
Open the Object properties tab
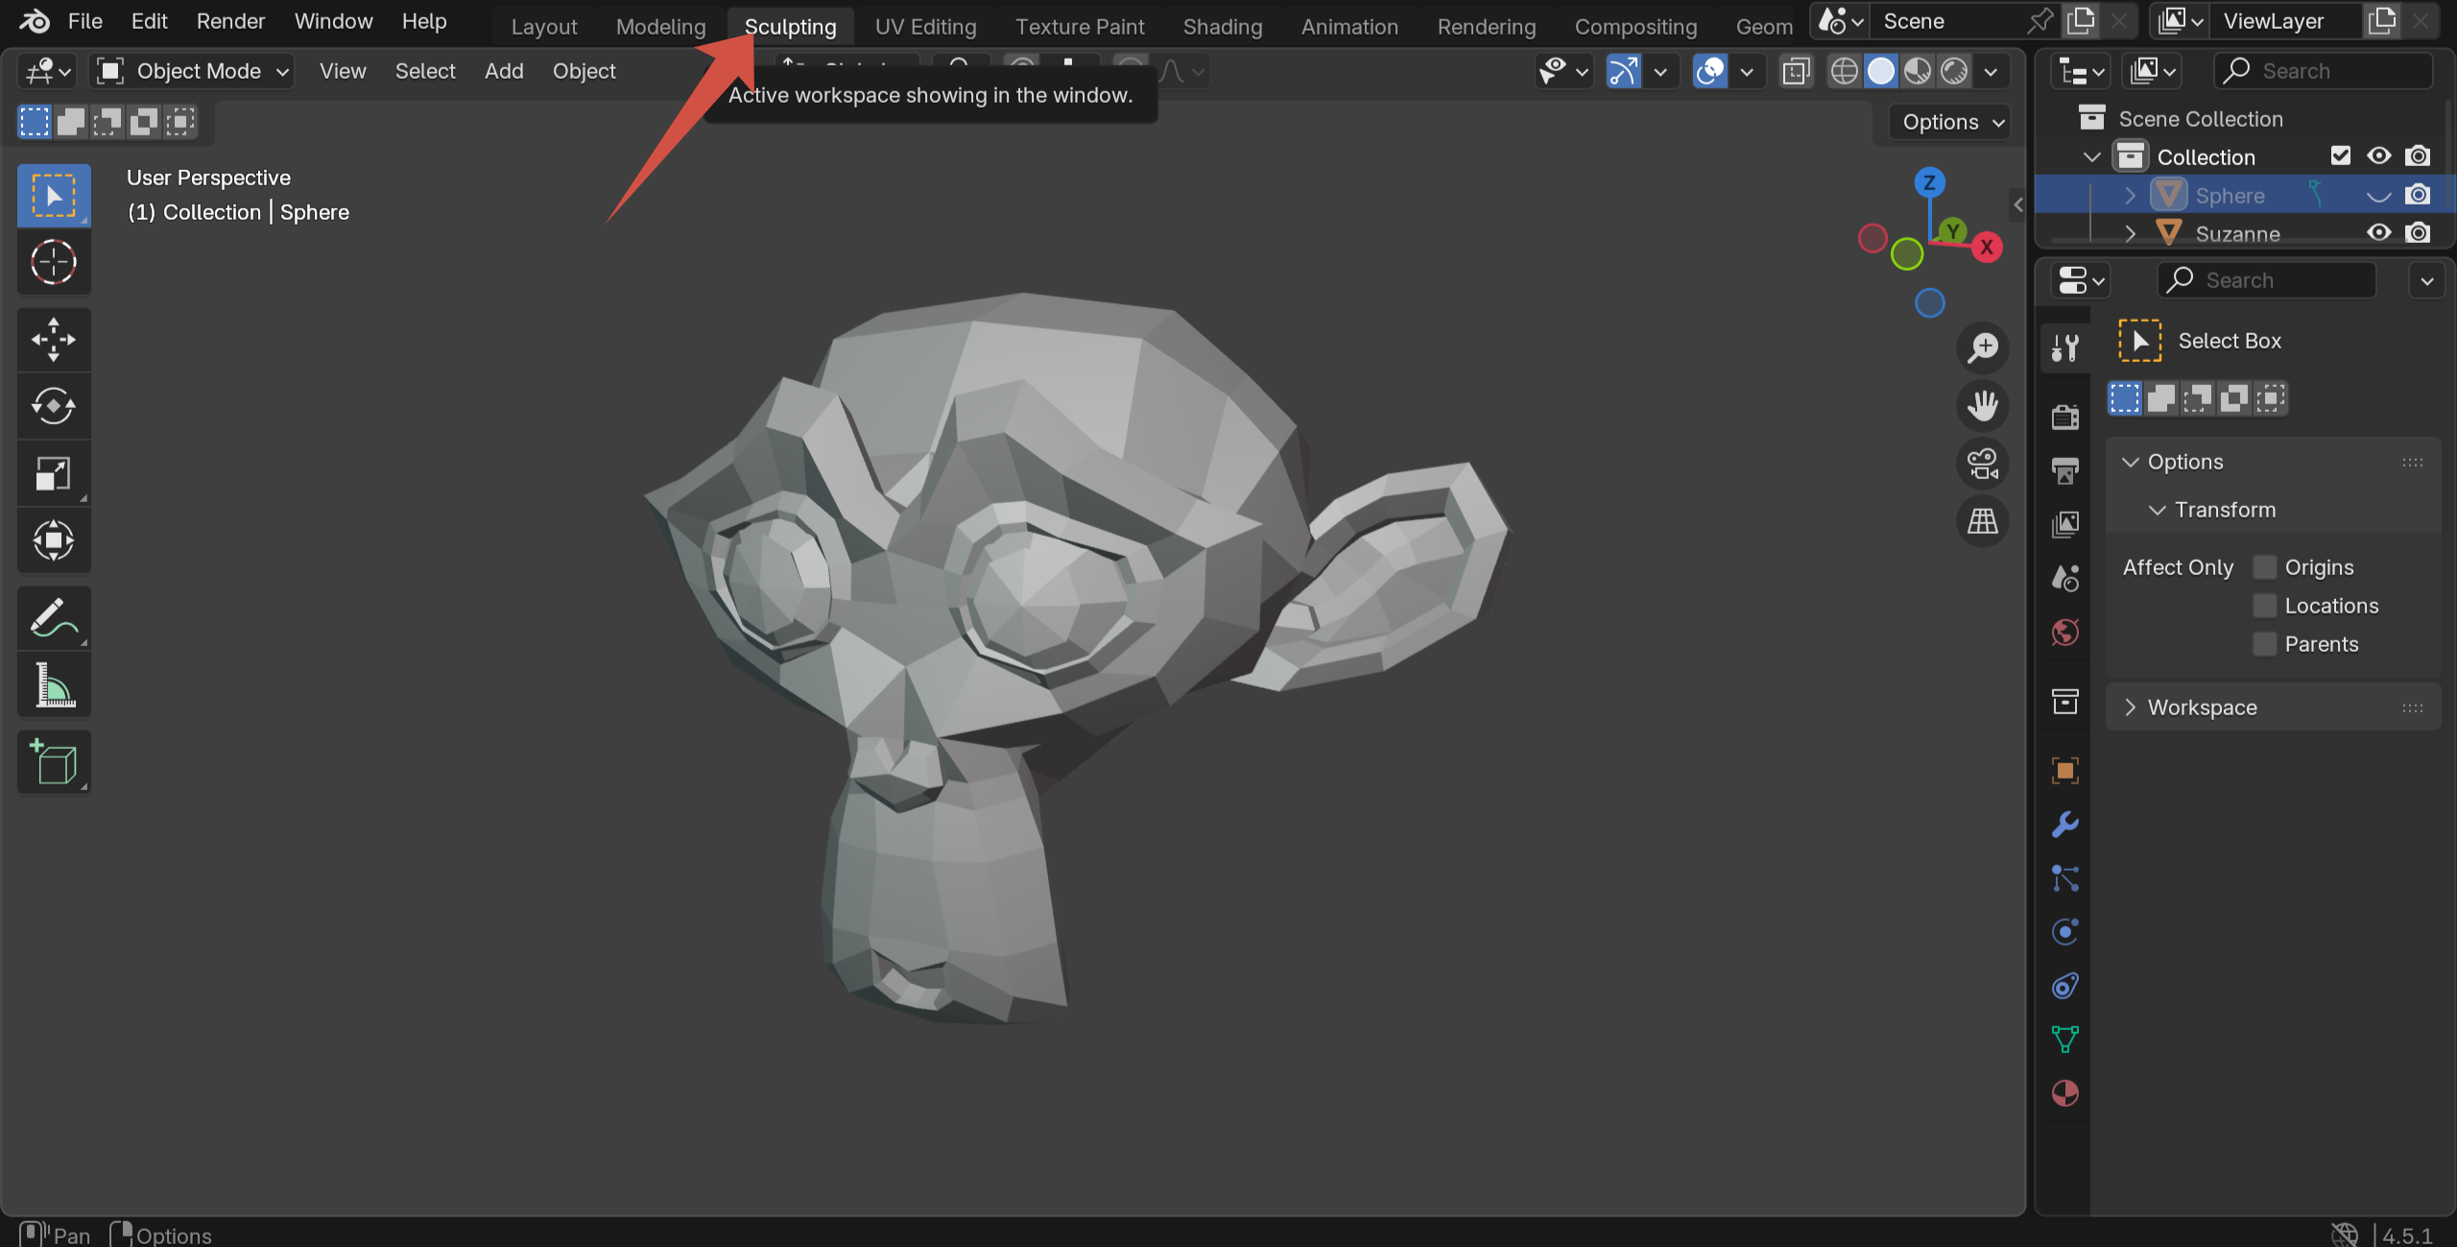pyautogui.click(x=2065, y=771)
